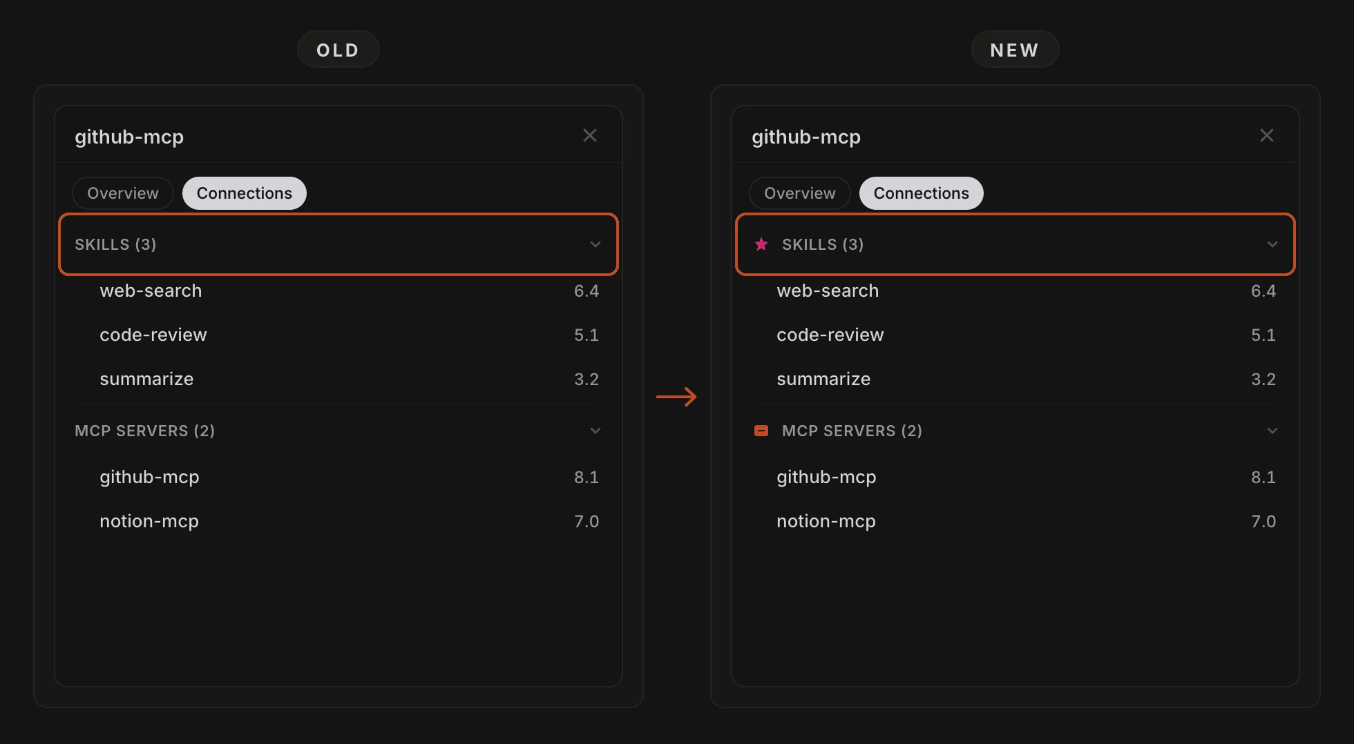Open notion-mcp server row in the NEW panel

[x=1015, y=521]
